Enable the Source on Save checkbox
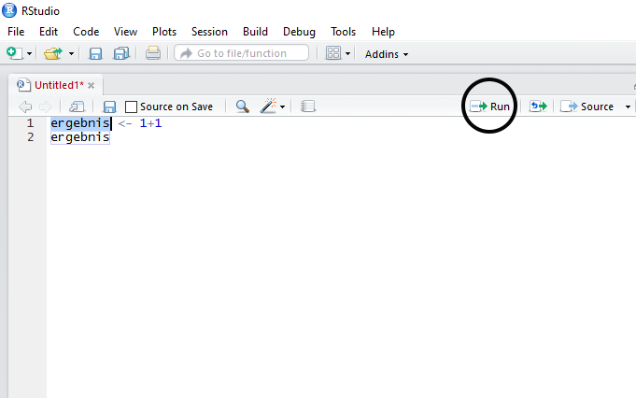The width and height of the screenshot is (636, 398). [x=132, y=107]
